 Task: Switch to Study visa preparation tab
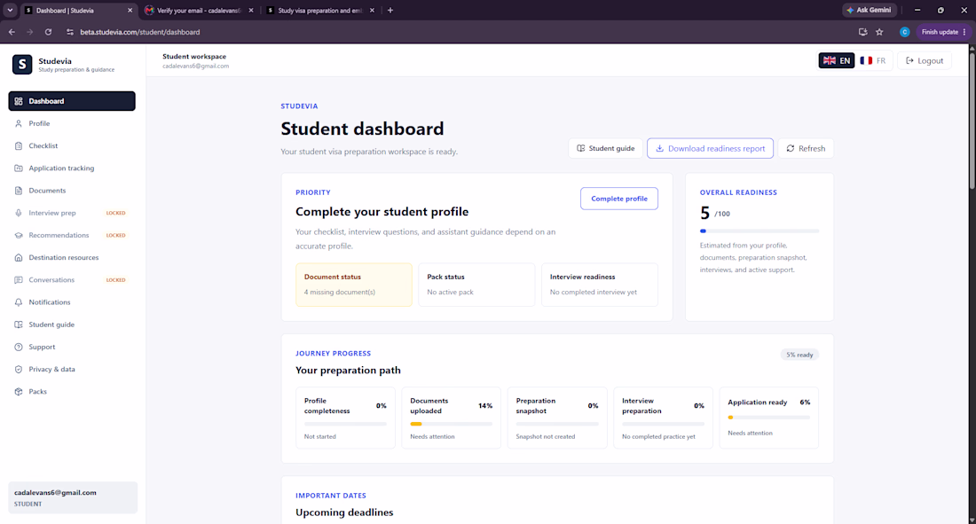click(319, 11)
